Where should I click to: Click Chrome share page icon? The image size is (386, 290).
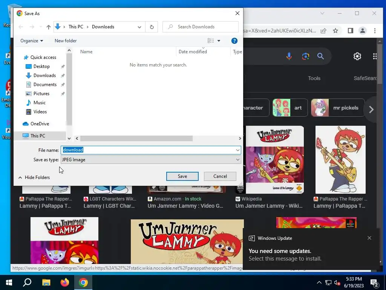(323, 31)
